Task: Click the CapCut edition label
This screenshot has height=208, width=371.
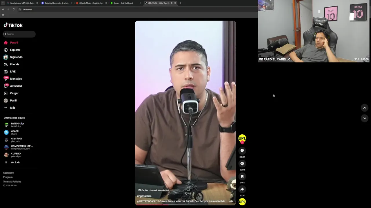Action: pos(154,190)
